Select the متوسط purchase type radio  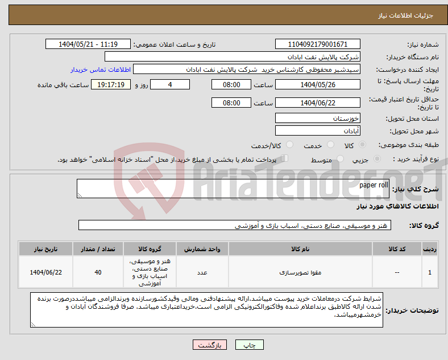coord(340,159)
